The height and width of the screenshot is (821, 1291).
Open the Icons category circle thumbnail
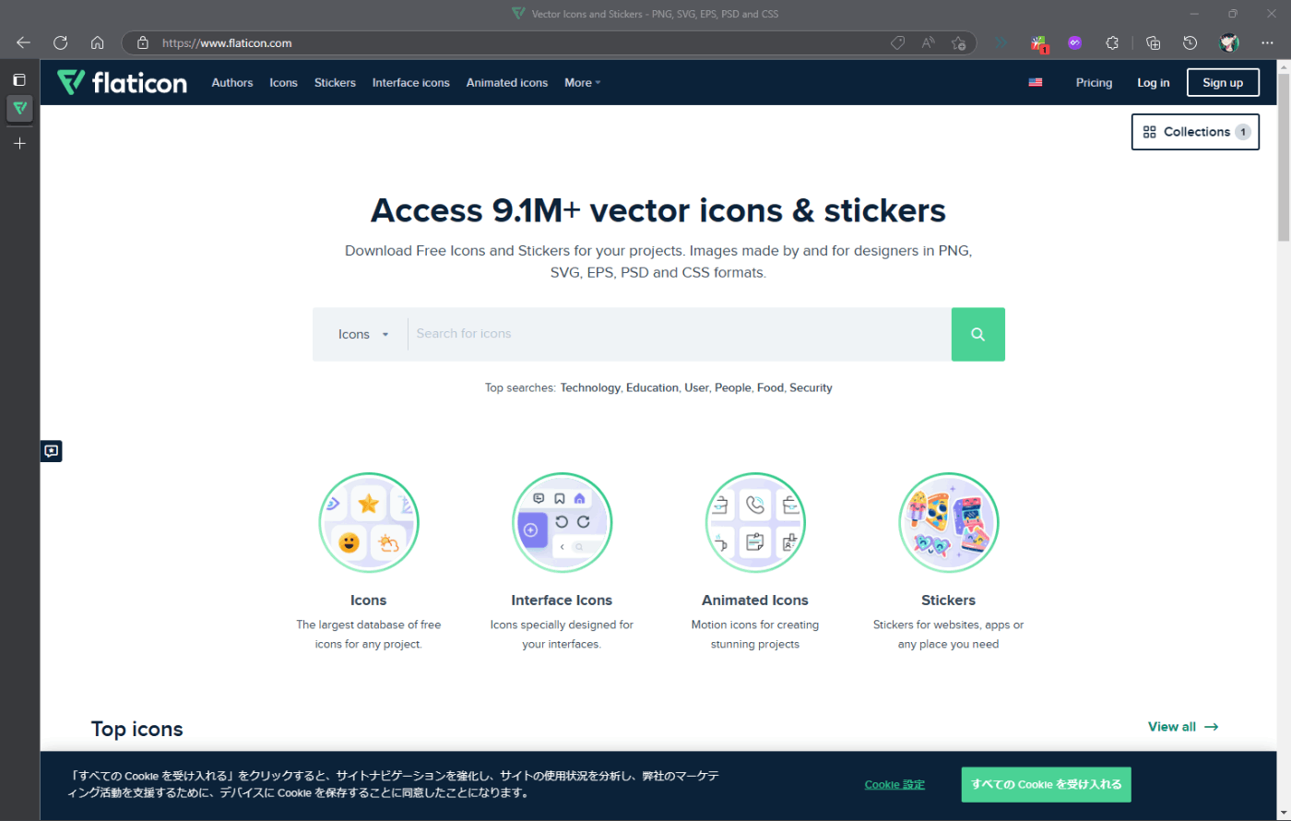(369, 523)
